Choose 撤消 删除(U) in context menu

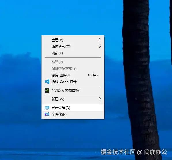tap(73, 75)
